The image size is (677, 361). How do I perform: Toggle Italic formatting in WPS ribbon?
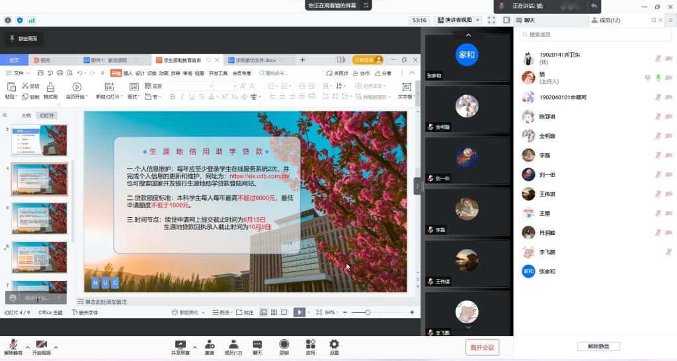pyautogui.click(x=182, y=97)
